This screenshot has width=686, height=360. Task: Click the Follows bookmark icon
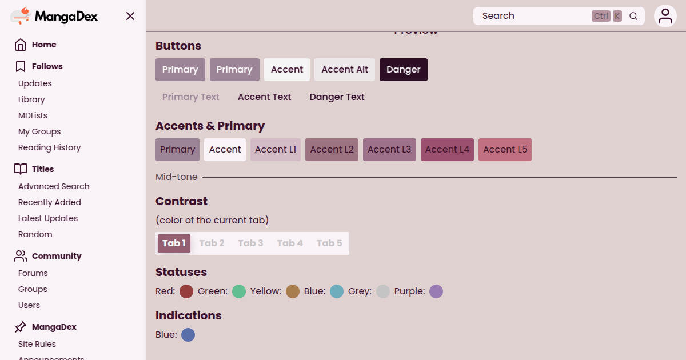(21, 66)
